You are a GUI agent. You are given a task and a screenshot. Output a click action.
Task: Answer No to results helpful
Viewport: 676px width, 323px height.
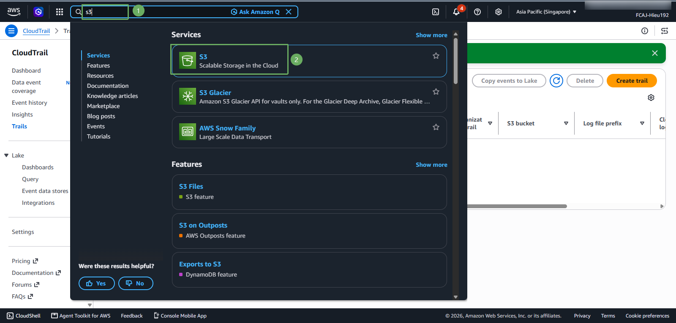[x=136, y=283]
